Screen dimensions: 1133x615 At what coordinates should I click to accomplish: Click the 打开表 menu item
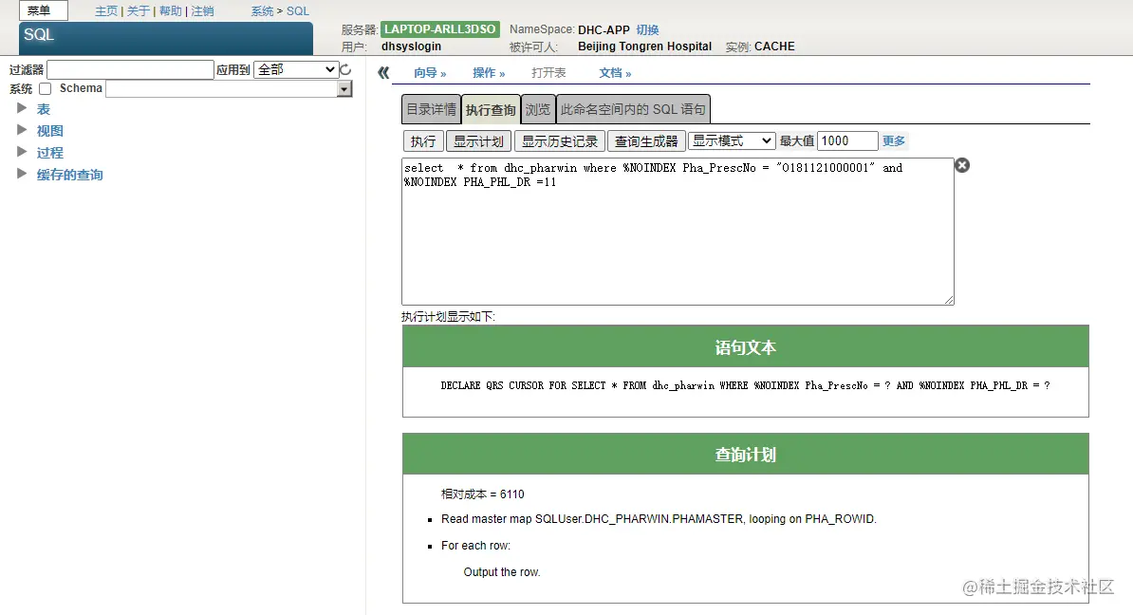(x=548, y=73)
